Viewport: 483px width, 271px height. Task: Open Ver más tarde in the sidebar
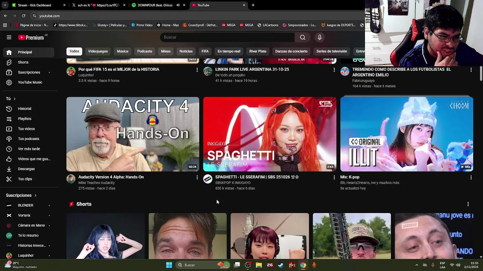tap(29, 149)
